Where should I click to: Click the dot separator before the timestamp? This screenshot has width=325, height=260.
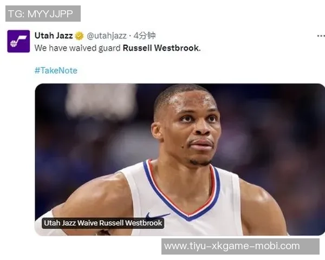click(x=130, y=36)
